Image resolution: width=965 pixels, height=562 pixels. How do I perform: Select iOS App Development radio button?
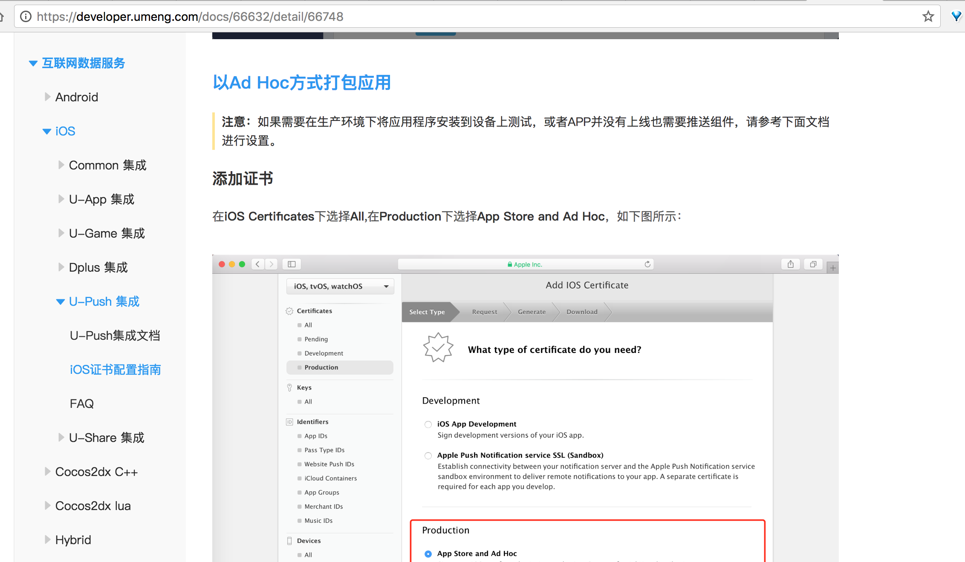coord(428,424)
